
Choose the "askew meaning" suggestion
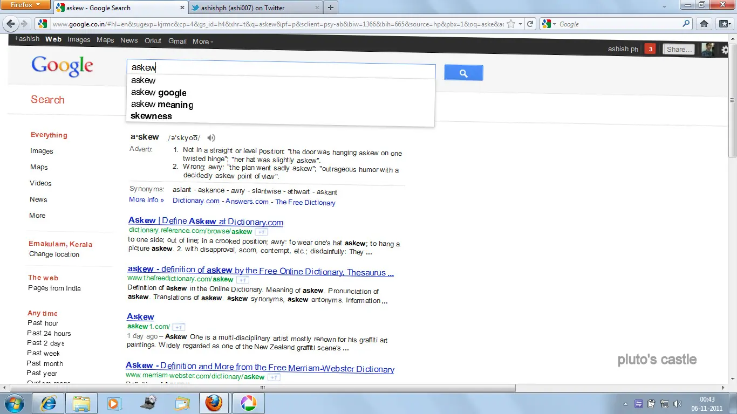coord(162,104)
